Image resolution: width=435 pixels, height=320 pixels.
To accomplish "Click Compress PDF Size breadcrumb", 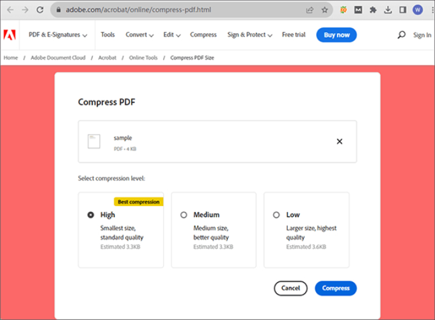I will (192, 58).
